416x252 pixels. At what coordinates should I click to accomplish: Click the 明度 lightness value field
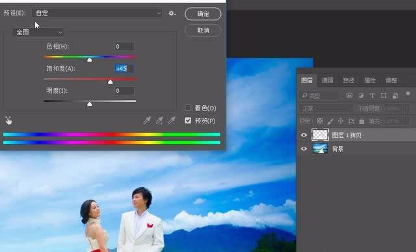[x=124, y=91]
